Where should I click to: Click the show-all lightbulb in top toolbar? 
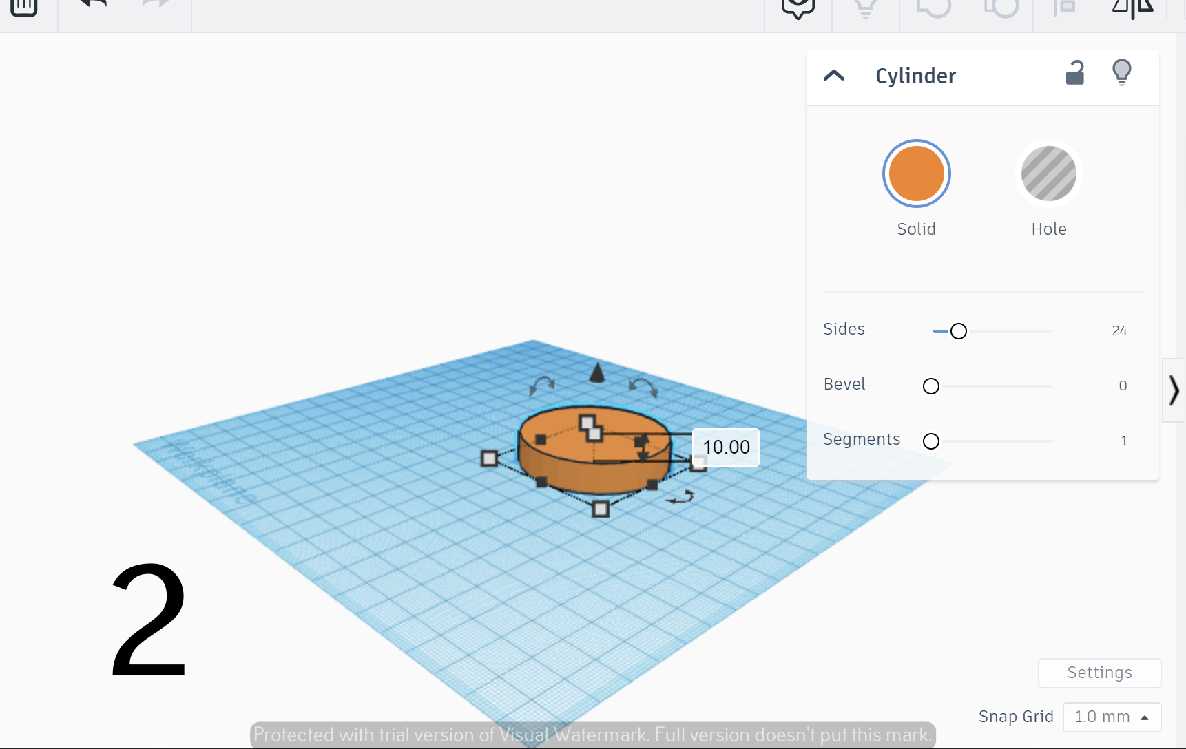pyautogui.click(x=866, y=7)
